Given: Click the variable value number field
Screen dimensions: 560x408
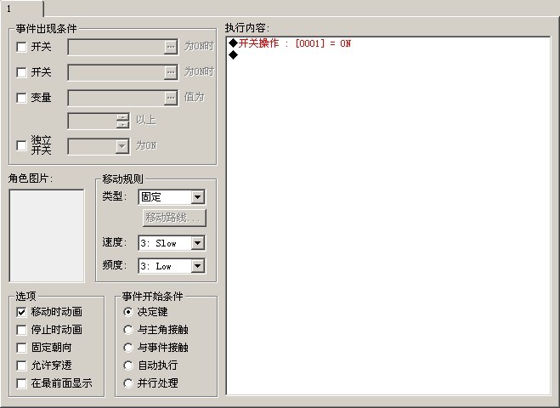Looking at the screenshot, I should 92,121.
